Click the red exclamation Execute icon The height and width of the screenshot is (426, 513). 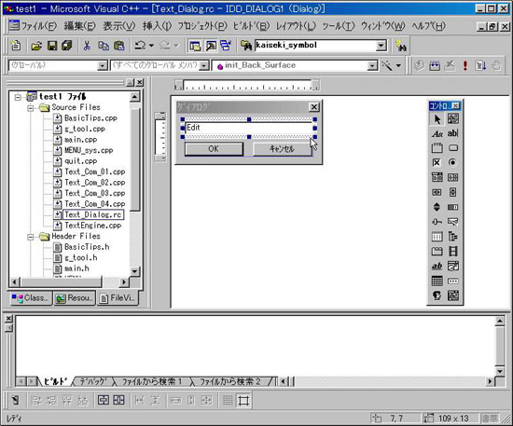click(x=464, y=65)
